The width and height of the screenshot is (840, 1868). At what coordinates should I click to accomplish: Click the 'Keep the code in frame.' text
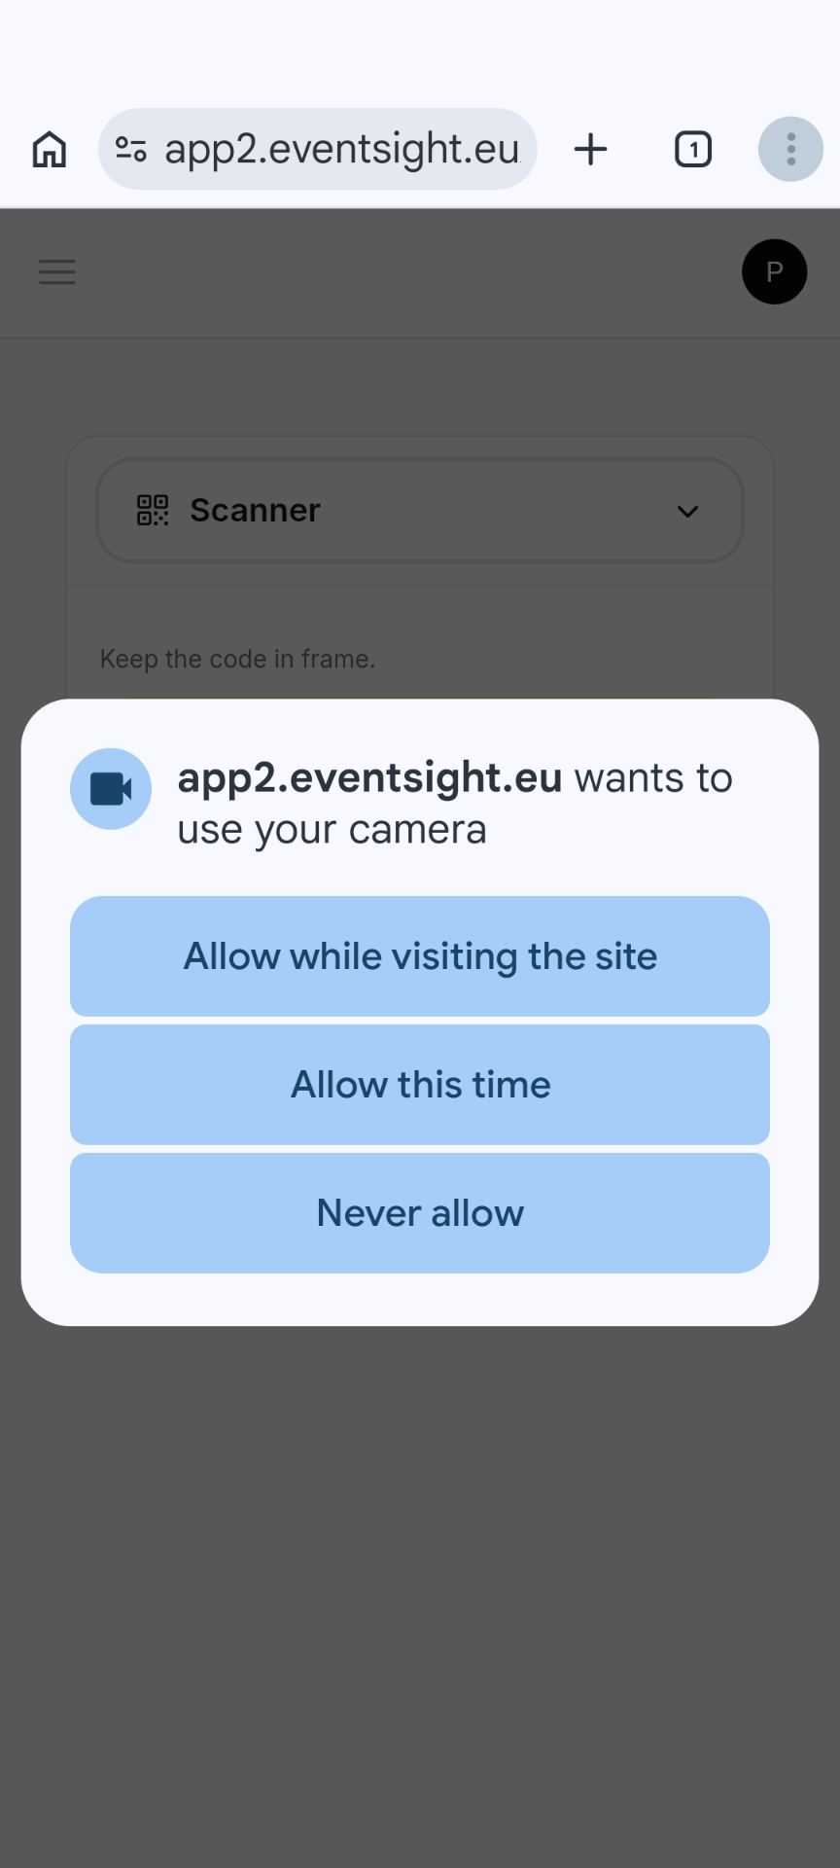[x=237, y=660]
